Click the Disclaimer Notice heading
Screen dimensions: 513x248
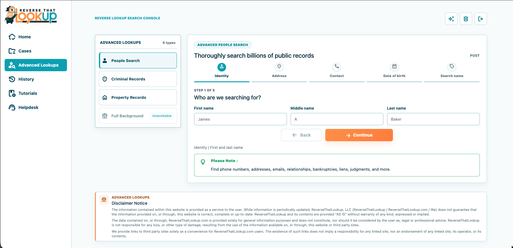coord(130,203)
